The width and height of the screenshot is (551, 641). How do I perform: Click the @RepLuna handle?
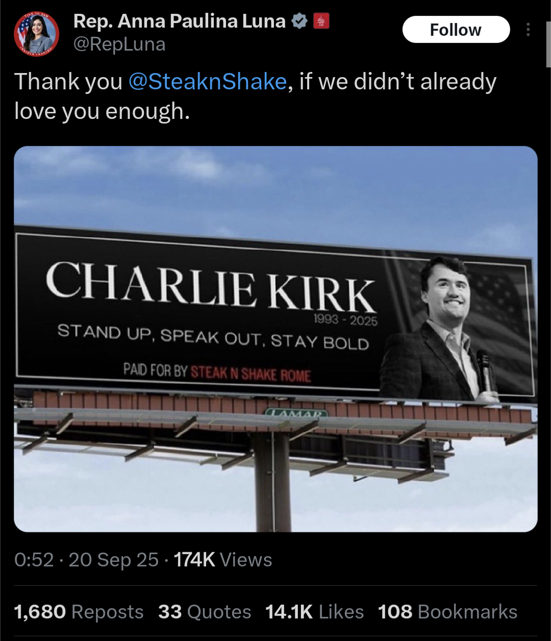point(119,44)
